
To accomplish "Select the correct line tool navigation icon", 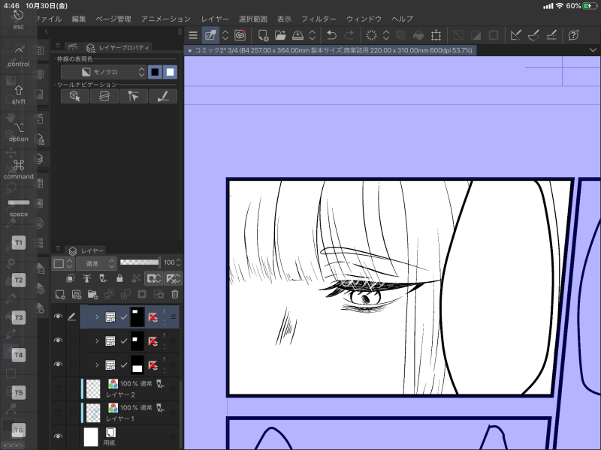I will 134,96.
